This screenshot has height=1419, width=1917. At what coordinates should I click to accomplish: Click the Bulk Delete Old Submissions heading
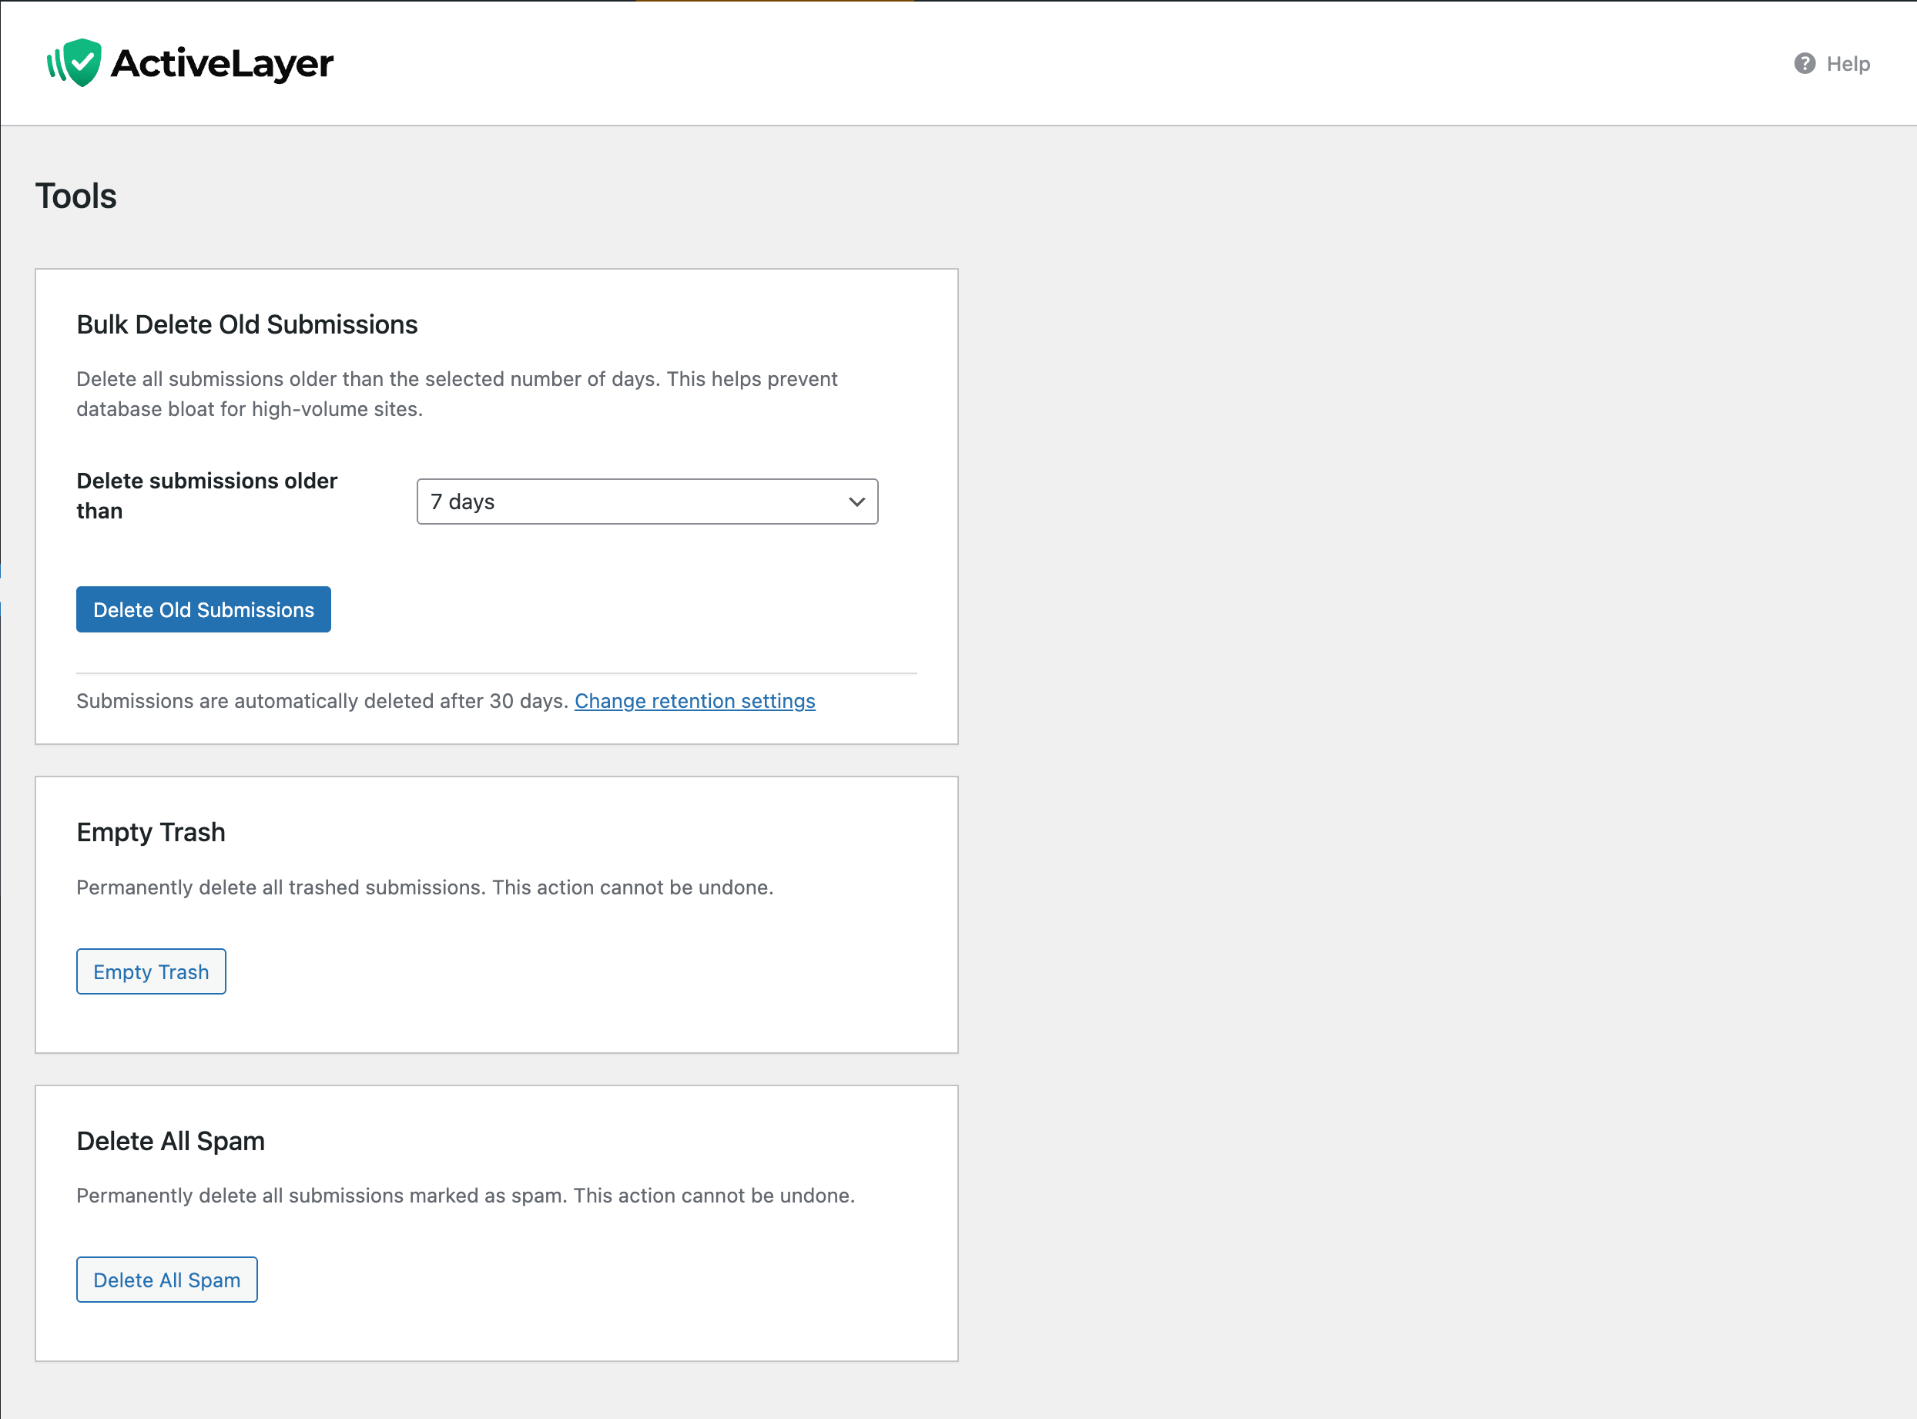[246, 324]
